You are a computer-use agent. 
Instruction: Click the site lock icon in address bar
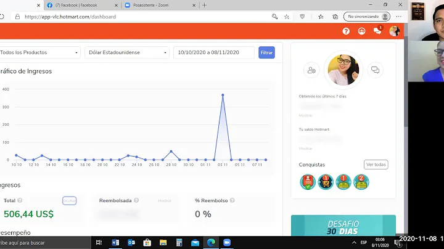click(x=17, y=17)
